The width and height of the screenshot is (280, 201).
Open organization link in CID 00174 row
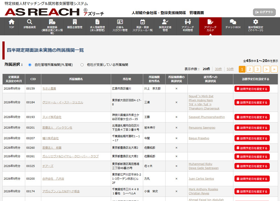pos(61,191)
